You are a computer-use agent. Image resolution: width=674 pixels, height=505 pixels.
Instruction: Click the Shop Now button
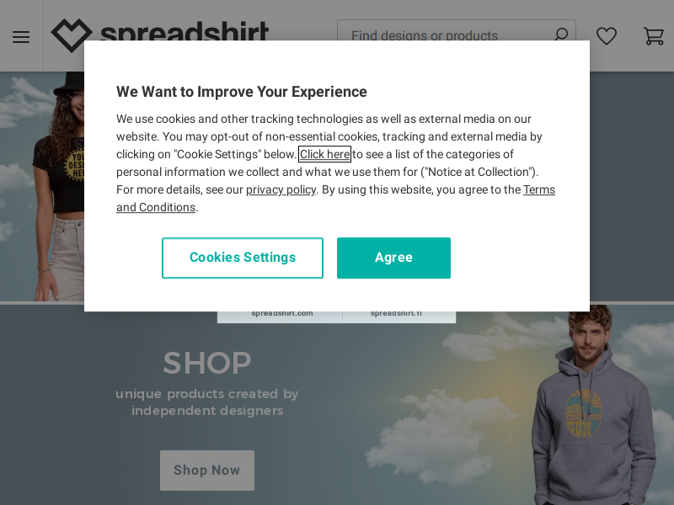[207, 470]
